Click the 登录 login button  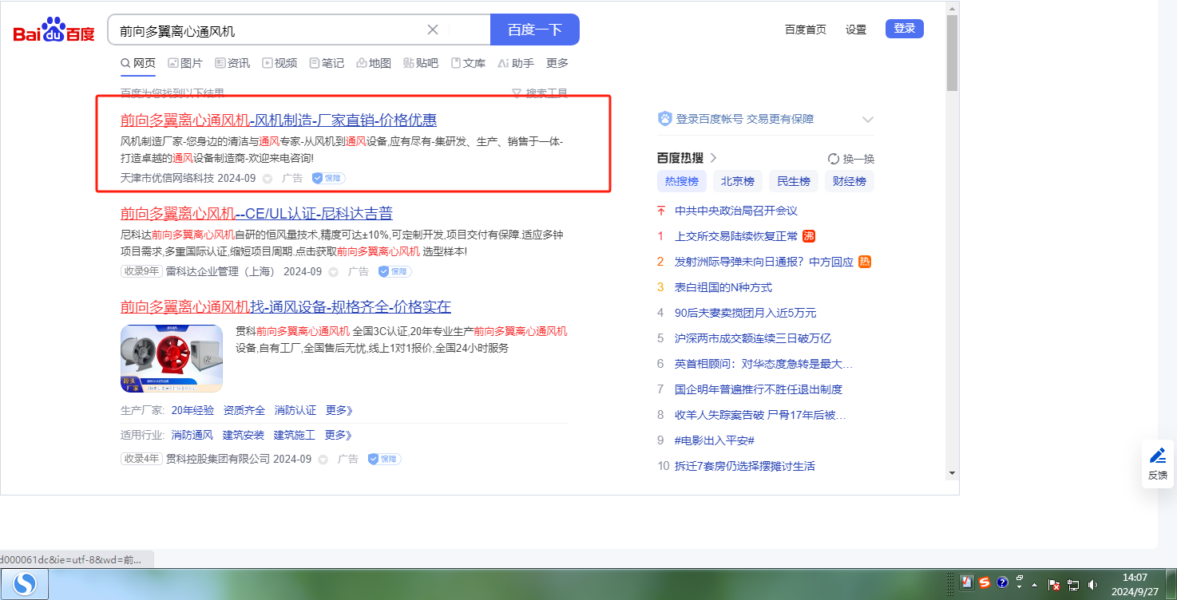coord(904,29)
